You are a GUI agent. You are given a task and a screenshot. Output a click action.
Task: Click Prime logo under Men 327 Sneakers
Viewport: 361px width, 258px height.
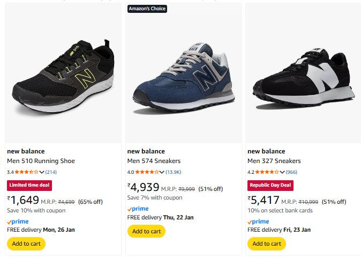tap(258, 222)
